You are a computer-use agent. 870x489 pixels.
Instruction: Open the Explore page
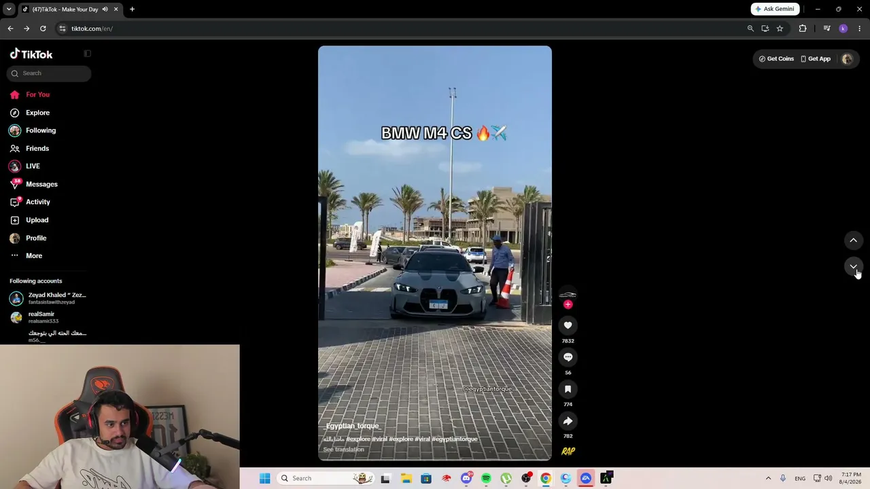[30, 113]
